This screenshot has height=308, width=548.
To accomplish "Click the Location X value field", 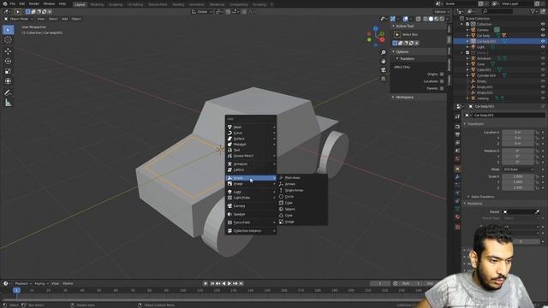I will (x=518, y=133).
